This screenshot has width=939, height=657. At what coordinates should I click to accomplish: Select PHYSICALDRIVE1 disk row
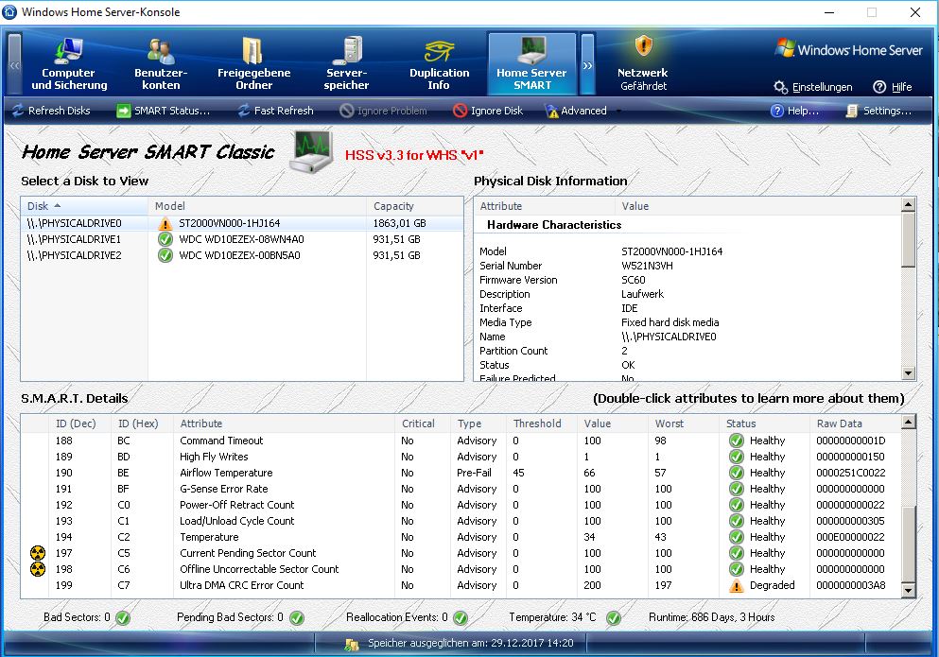pos(242,239)
